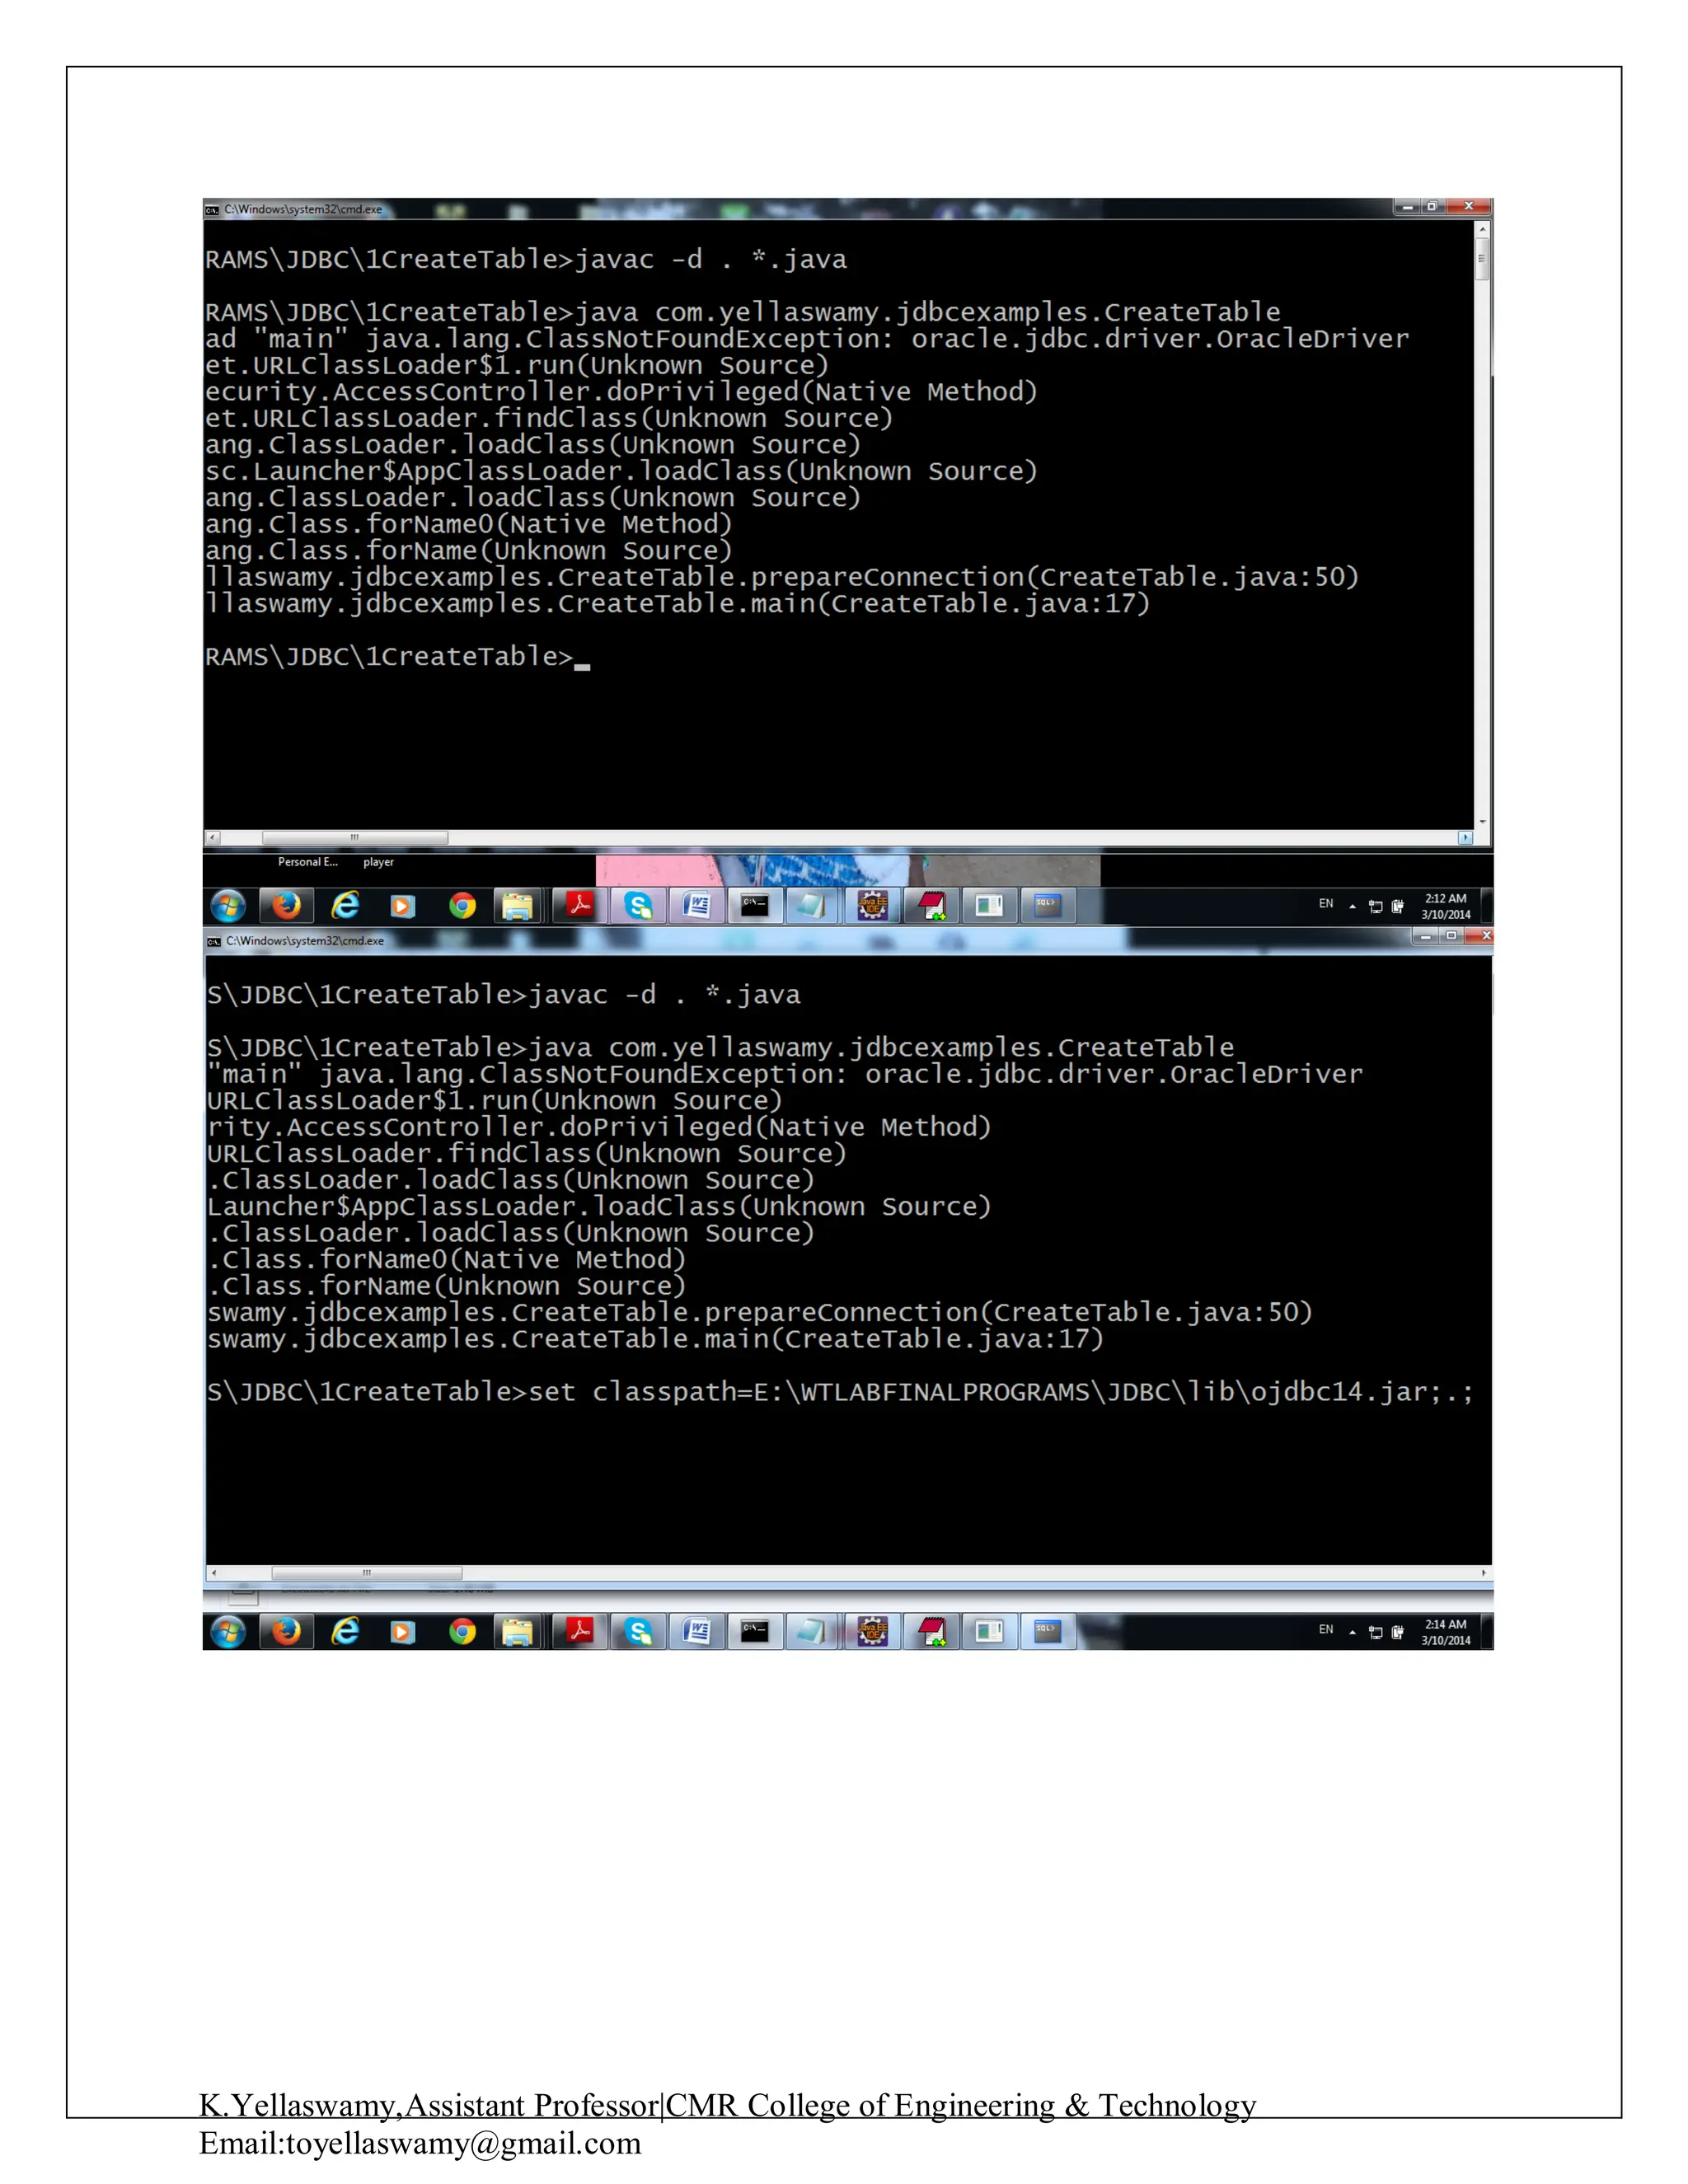Expand hidden tray icons beside the 2:14 AM clock
Viewport: 1688px width, 2184px height.
pyautogui.click(x=1352, y=1632)
